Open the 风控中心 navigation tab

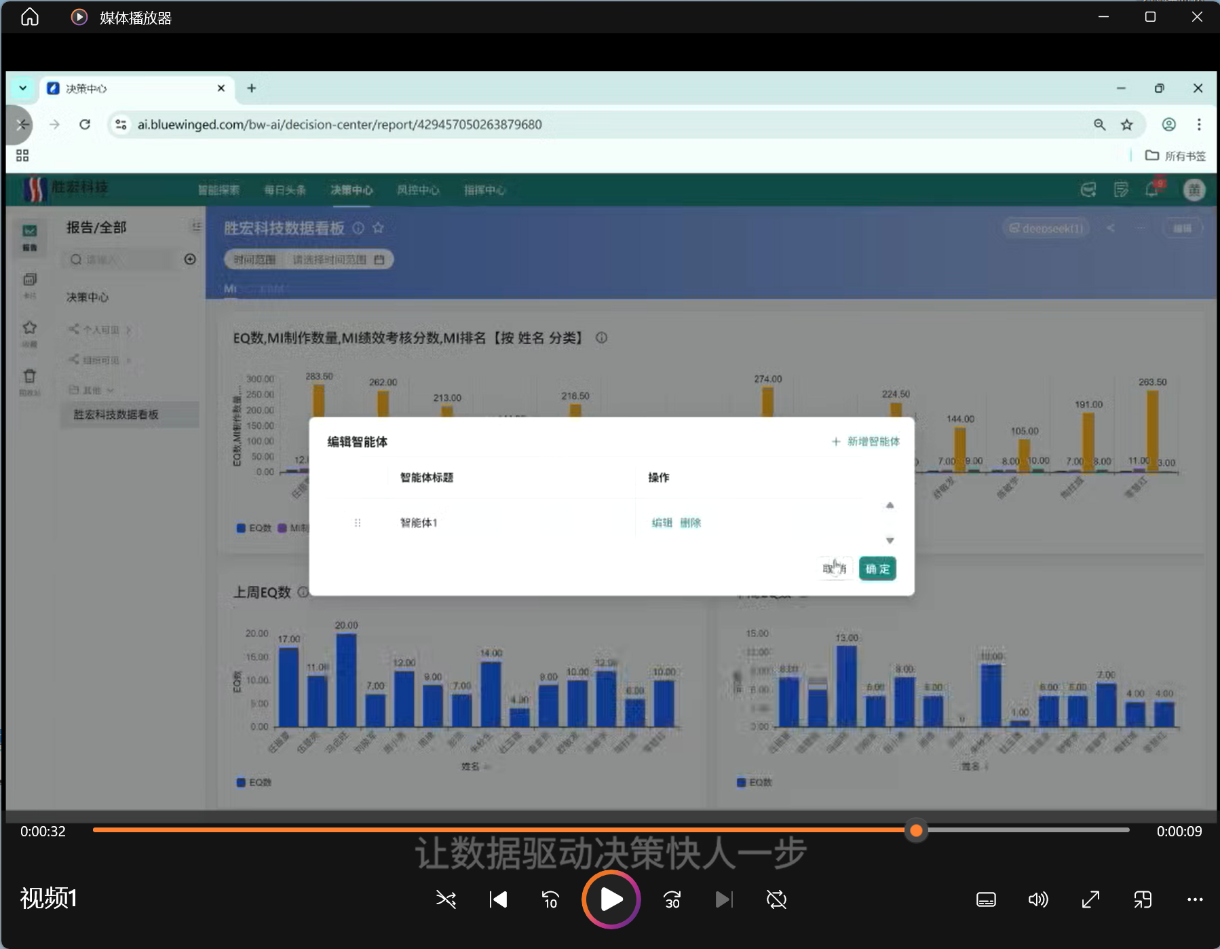pos(418,190)
